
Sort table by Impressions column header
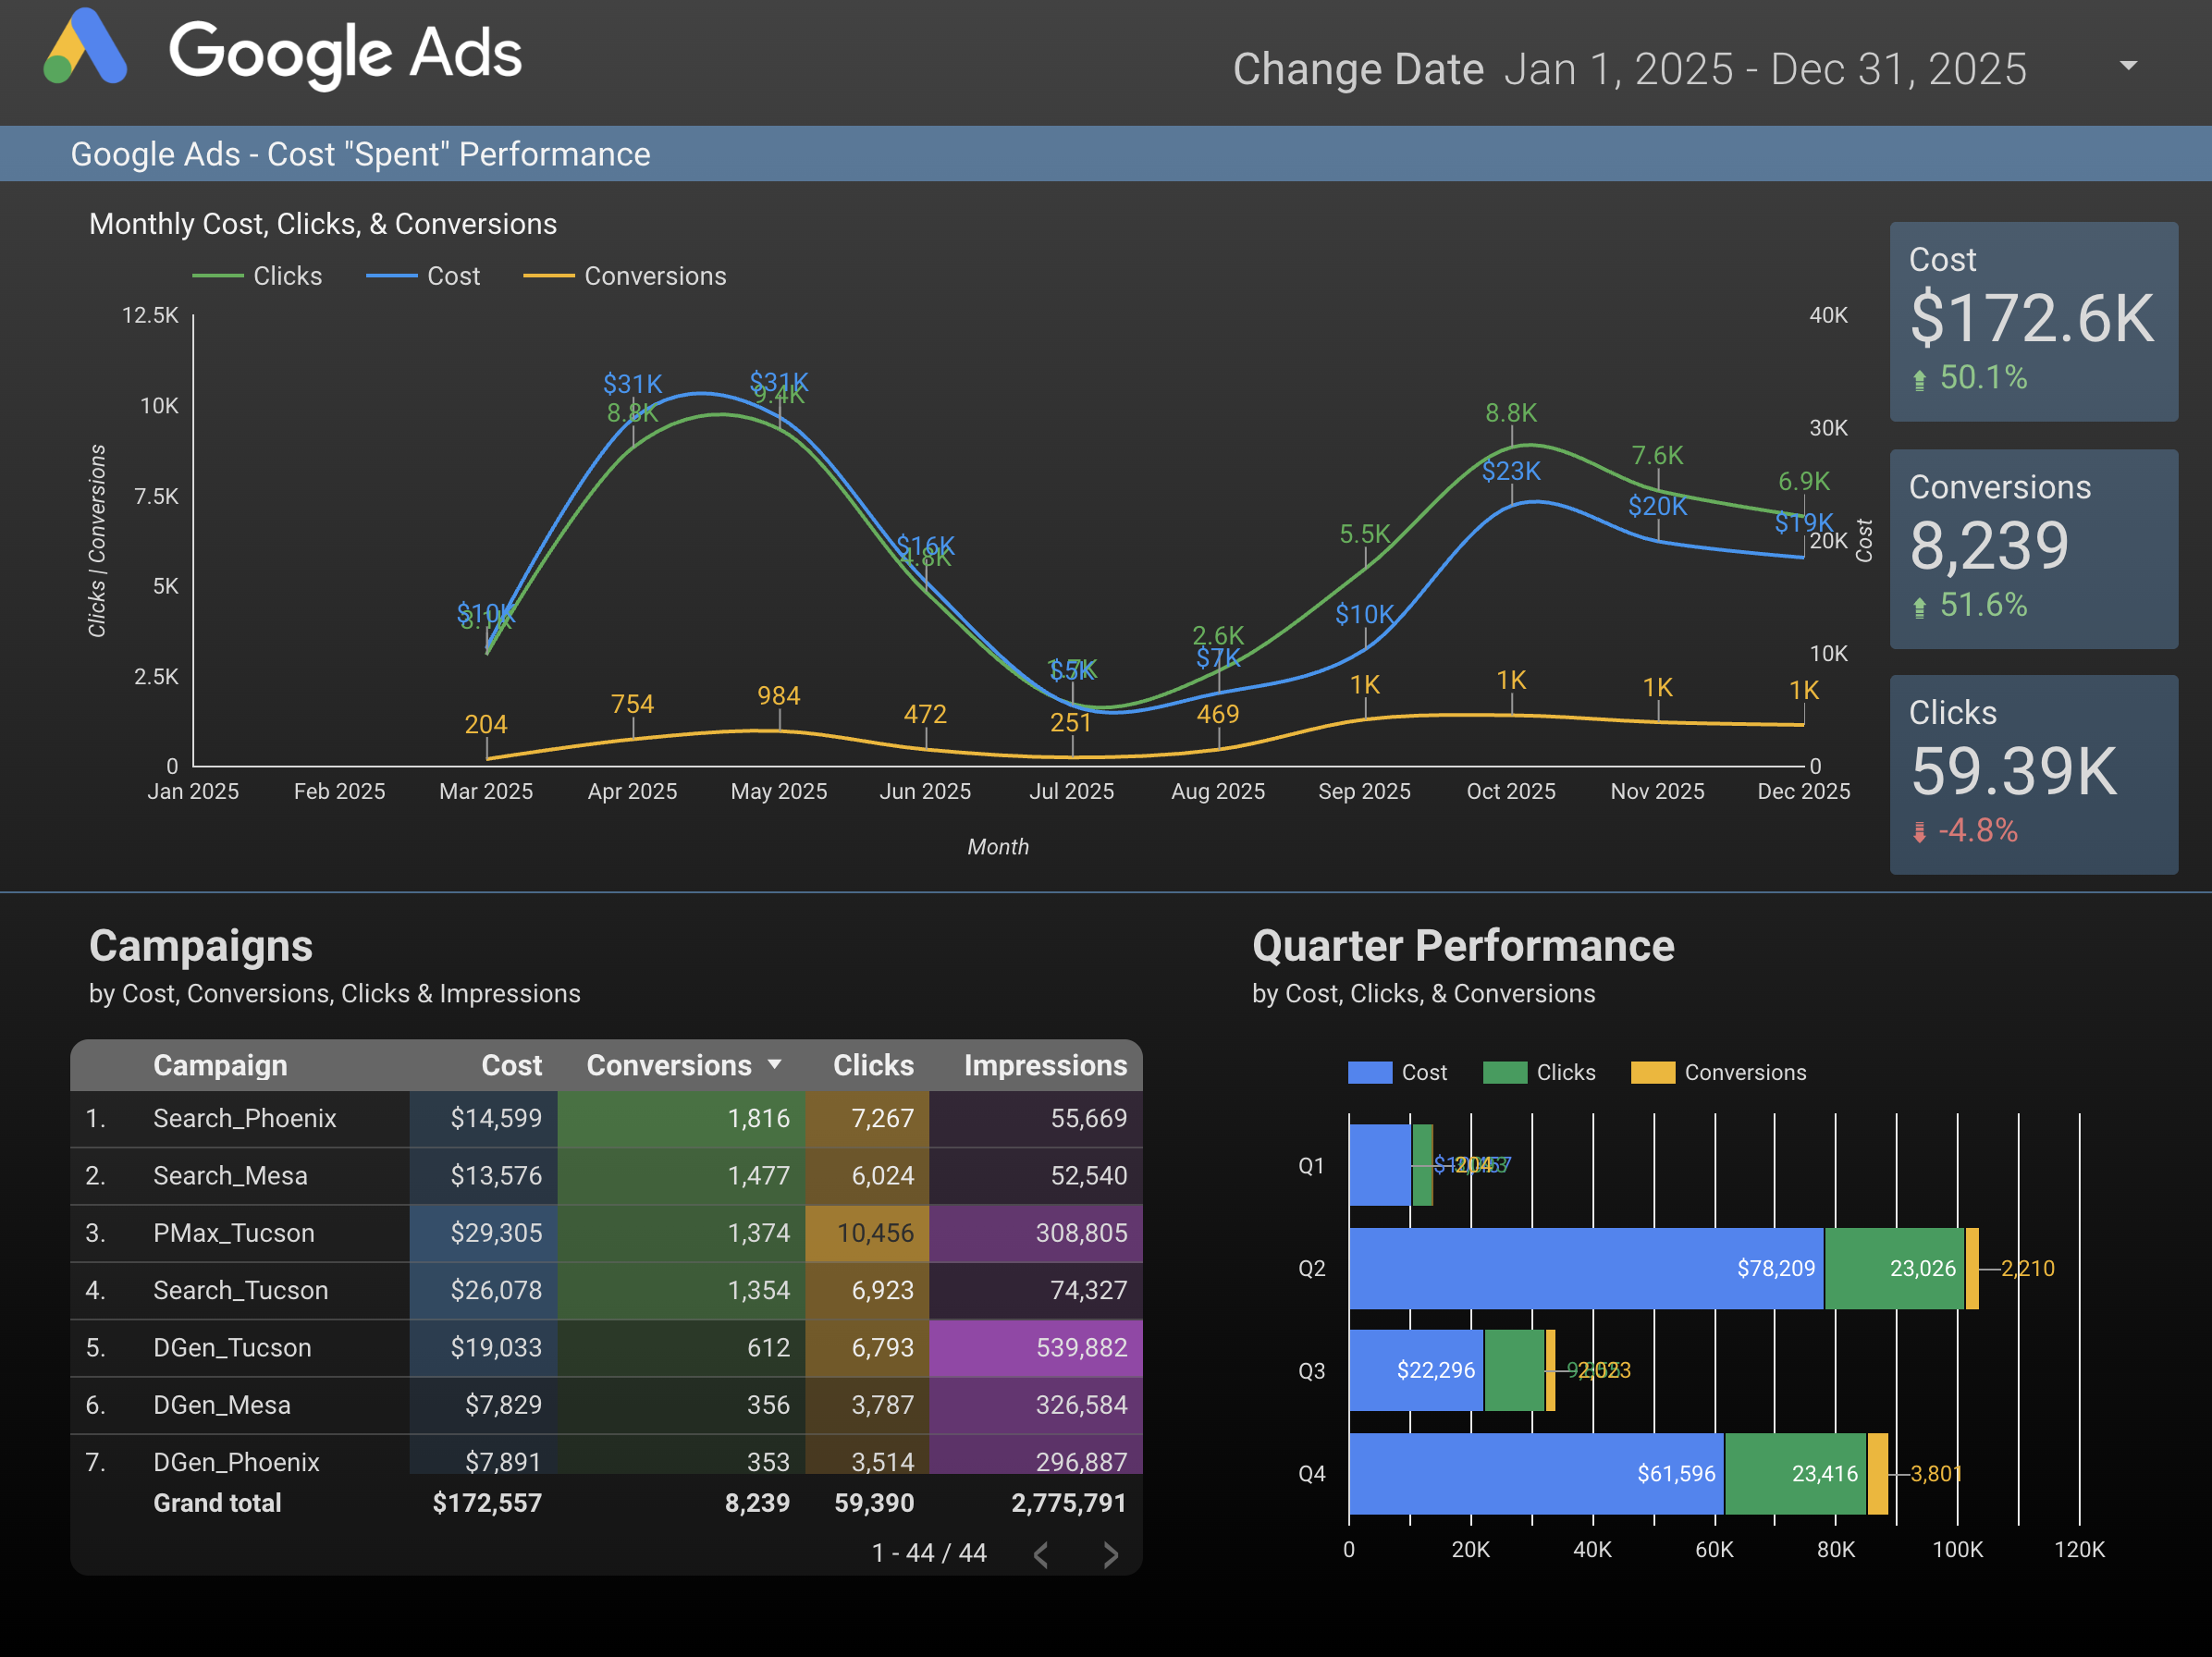pos(1044,1065)
